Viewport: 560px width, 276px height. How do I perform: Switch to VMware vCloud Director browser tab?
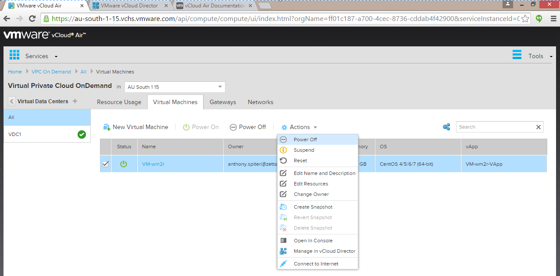click(x=129, y=6)
